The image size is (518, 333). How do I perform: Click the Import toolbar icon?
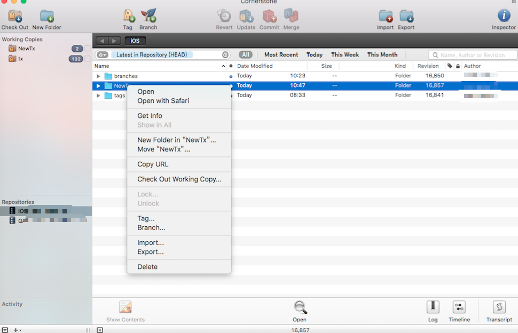click(386, 16)
